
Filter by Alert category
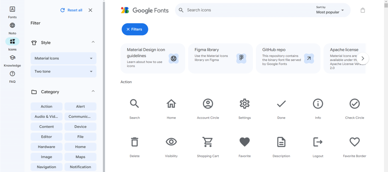(80, 107)
